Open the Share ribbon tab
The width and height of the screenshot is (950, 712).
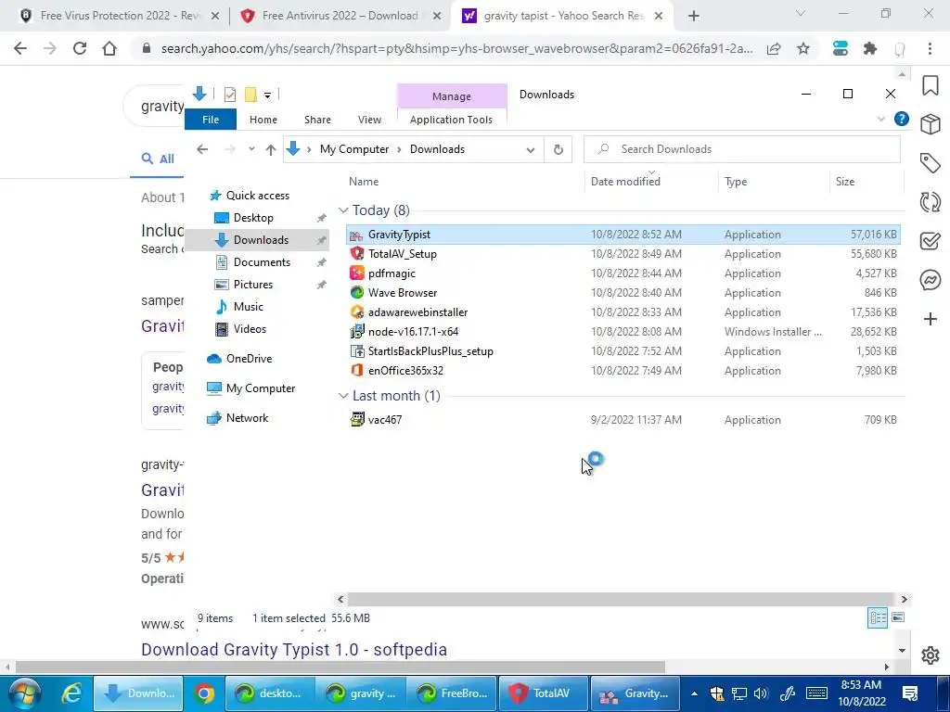pos(317,120)
